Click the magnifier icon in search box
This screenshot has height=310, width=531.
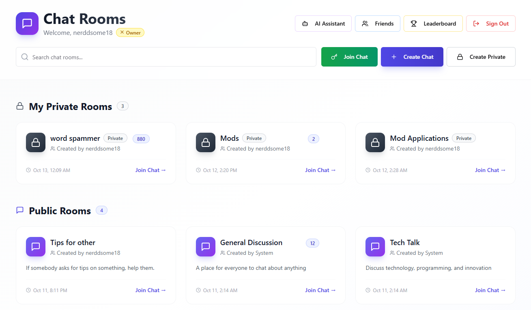[25, 57]
